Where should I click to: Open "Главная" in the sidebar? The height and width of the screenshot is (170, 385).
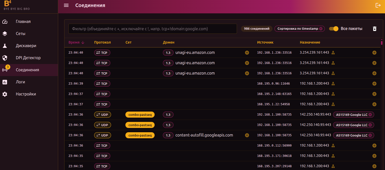click(x=23, y=22)
